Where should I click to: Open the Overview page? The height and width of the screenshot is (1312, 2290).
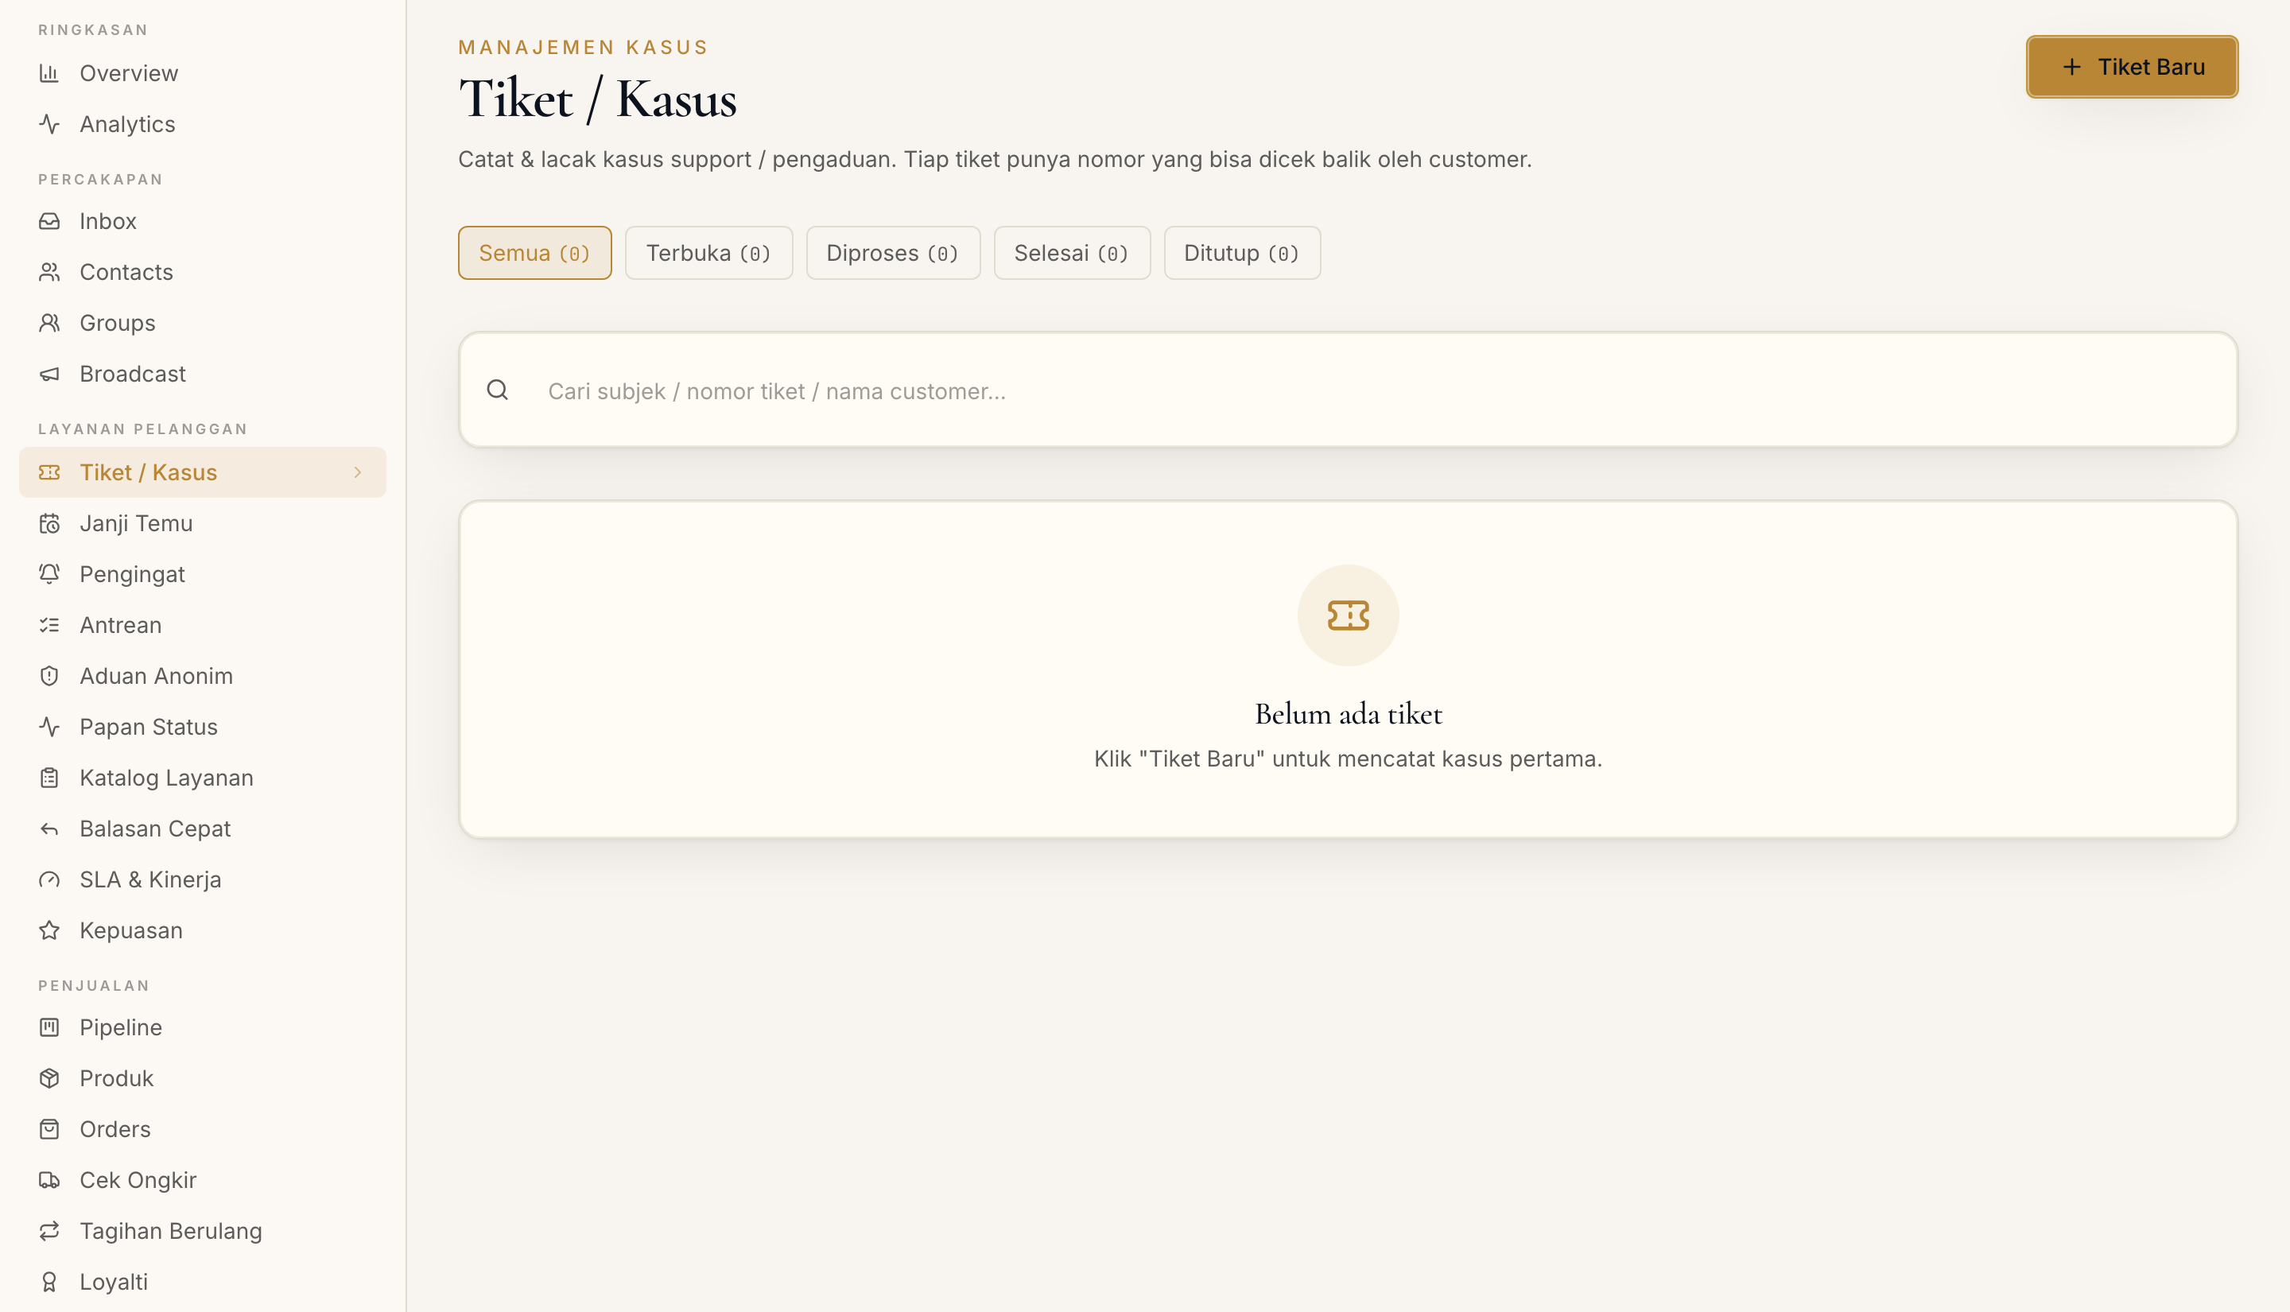pyautogui.click(x=203, y=73)
